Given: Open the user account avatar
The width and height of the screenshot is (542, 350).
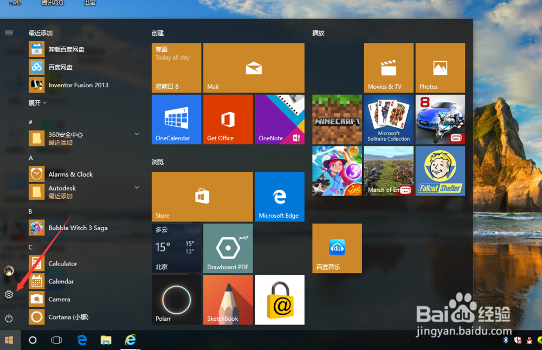Looking at the screenshot, I should coord(9,270).
